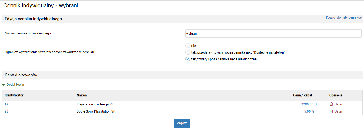This screenshot has height=130, width=364.
Task: Open product identifier 12
Action: coord(7,104)
